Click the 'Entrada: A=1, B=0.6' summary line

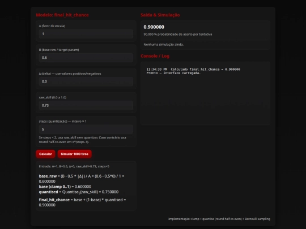coord(74,166)
